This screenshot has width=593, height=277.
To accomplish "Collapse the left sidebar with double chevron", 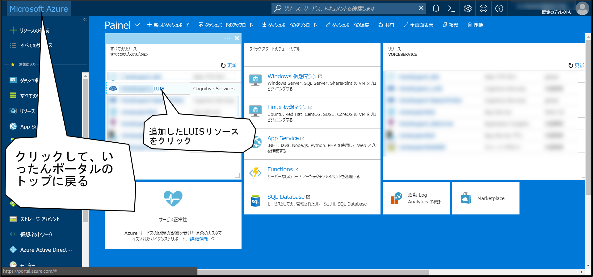I will coord(85,19).
